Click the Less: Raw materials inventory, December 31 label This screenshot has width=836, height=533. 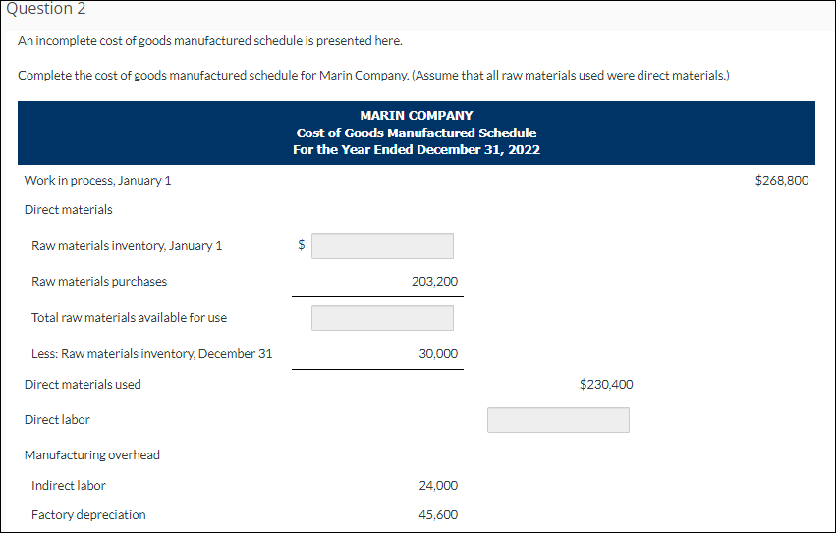tap(152, 354)
